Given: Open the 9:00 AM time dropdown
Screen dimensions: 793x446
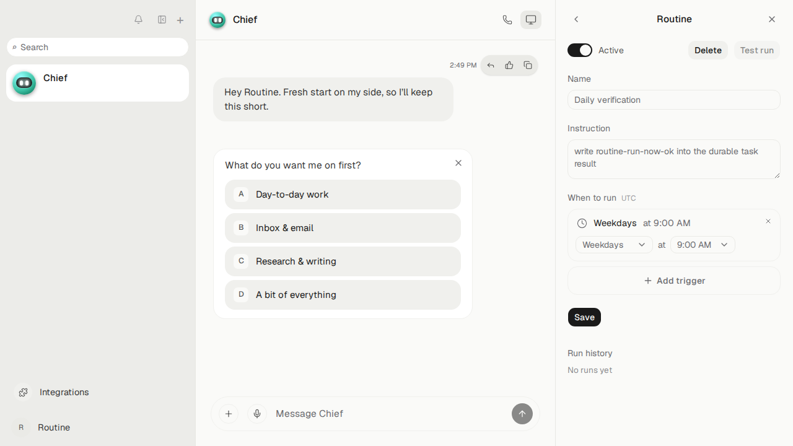Looking at the screenshot, I should point(703,245).
